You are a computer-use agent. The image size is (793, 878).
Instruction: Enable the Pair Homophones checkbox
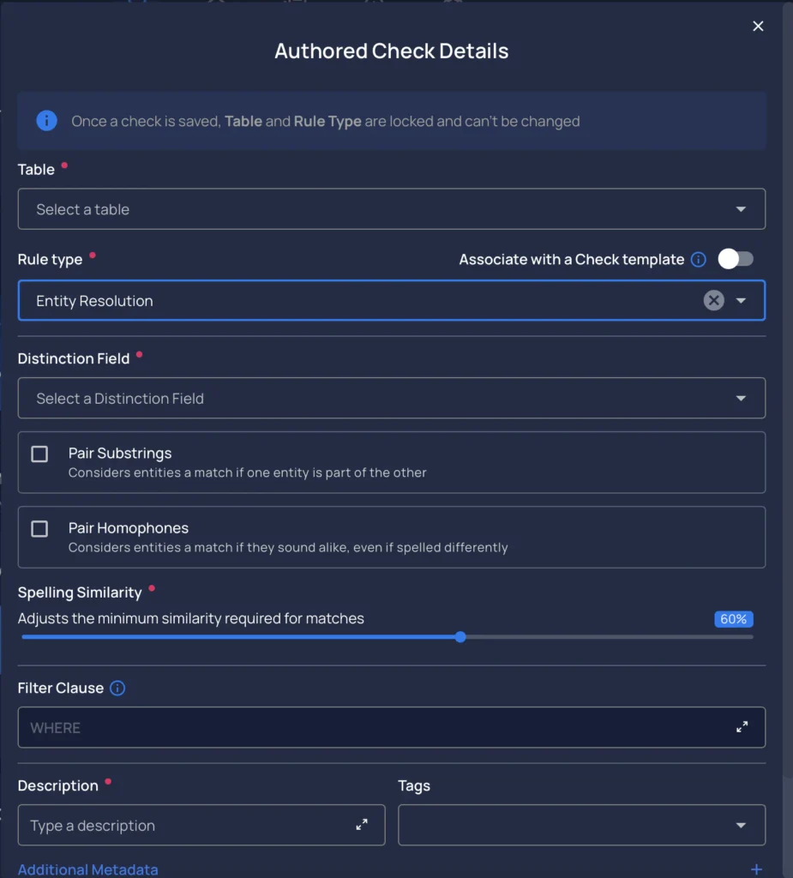39,528
